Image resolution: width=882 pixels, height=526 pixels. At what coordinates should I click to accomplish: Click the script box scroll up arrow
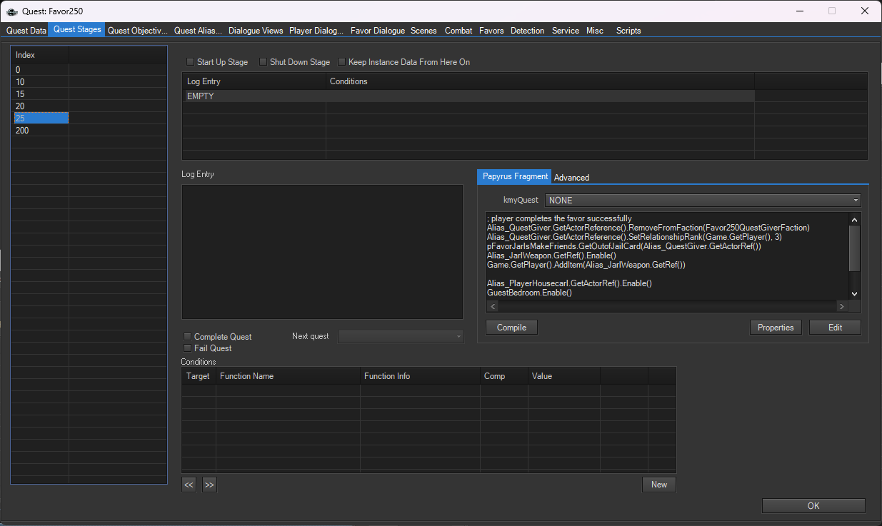[854, 219]
